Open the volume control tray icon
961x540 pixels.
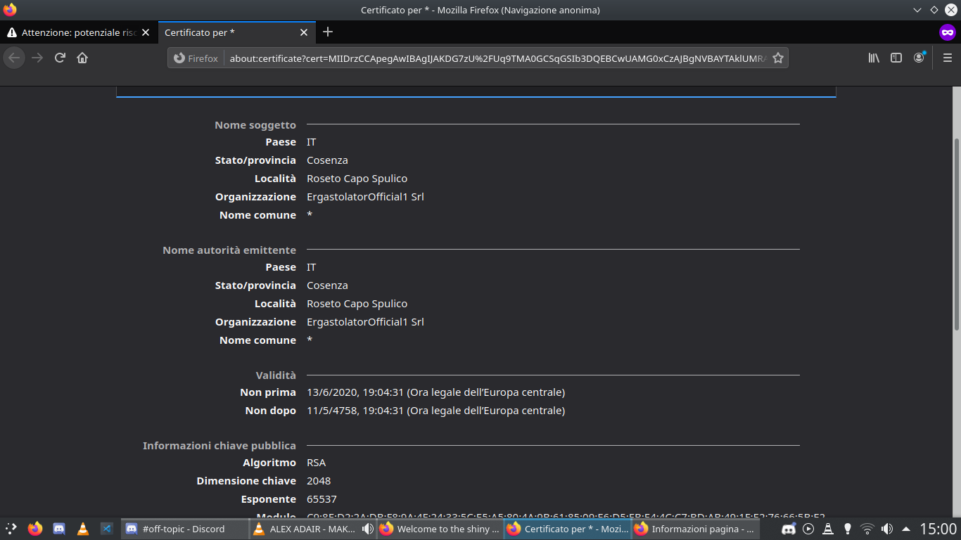pyautogui.click(x=887, y=529)
